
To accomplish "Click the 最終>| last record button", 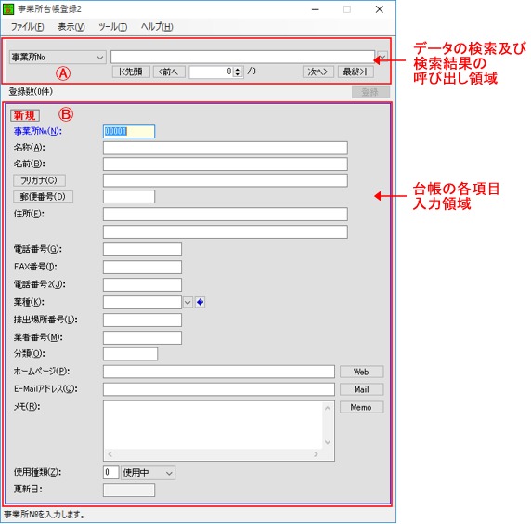I will [356, 72].
